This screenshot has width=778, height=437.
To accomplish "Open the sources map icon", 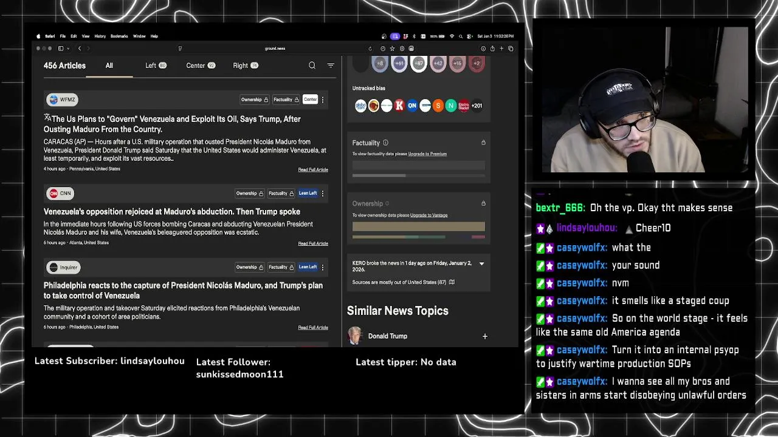I will click(x=452, y=282).
